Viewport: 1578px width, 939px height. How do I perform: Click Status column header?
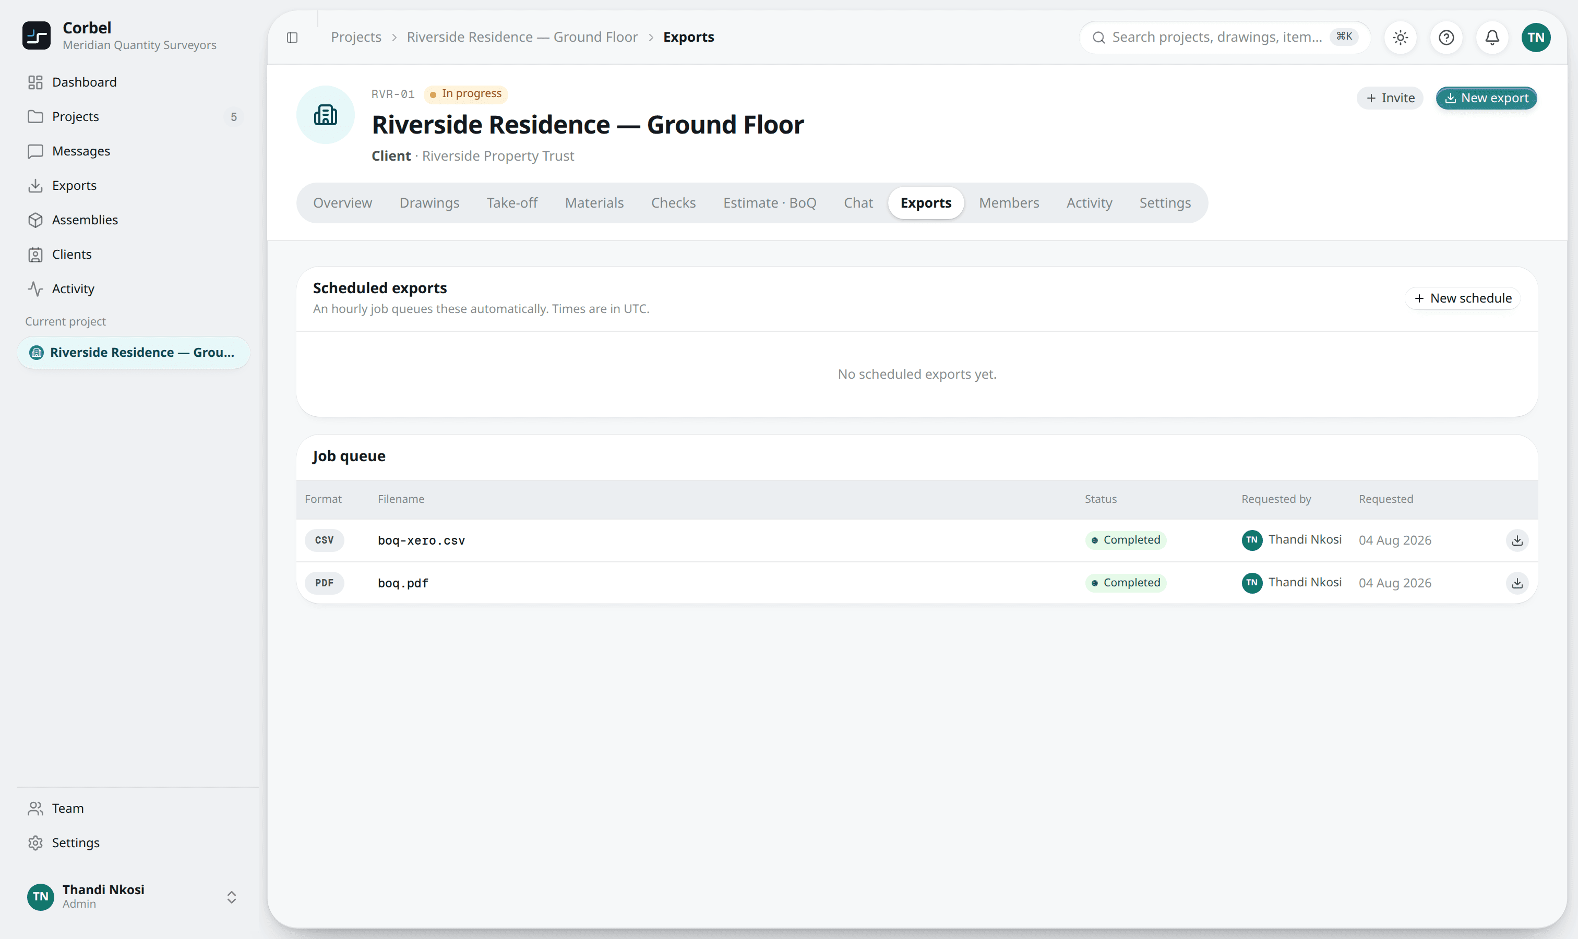1101,499
